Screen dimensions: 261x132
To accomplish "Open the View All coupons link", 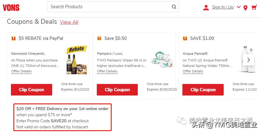I will click(x=69, y=22).
